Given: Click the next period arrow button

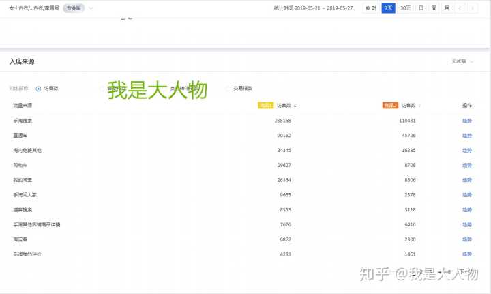Looking at the screenshot, I should point(472,8).
